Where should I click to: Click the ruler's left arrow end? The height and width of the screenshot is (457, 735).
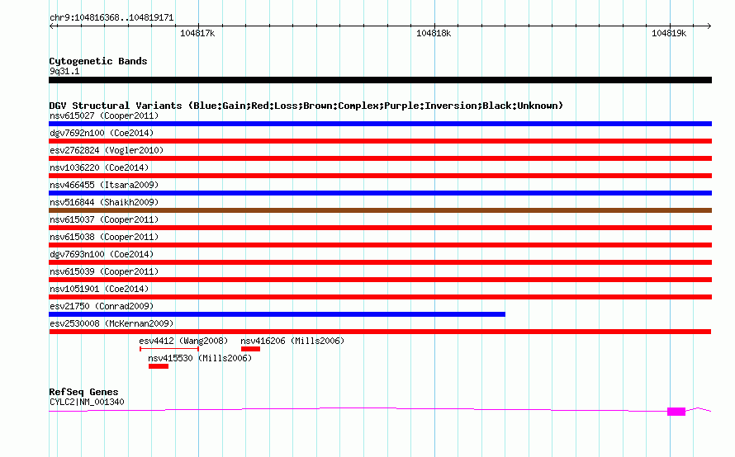[x=52, y=26]
